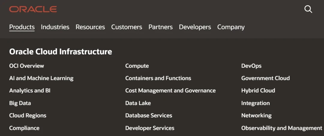Open AI and Machine Learning link

(x=41, y=78)
